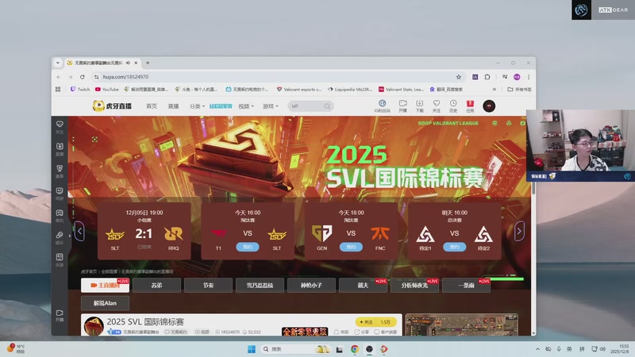Screen dimensions: 635x357
Task: Open the 关注 follow heart icon in header
Action: [436, 106]
